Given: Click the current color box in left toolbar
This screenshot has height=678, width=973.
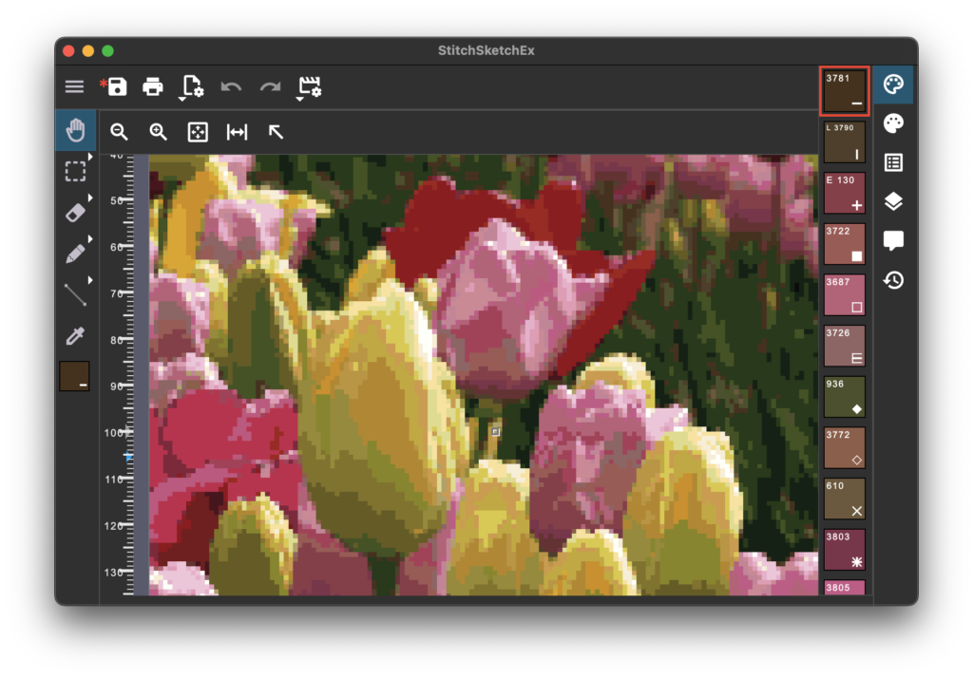Looking at the screenshot, I should coord(75,376).
